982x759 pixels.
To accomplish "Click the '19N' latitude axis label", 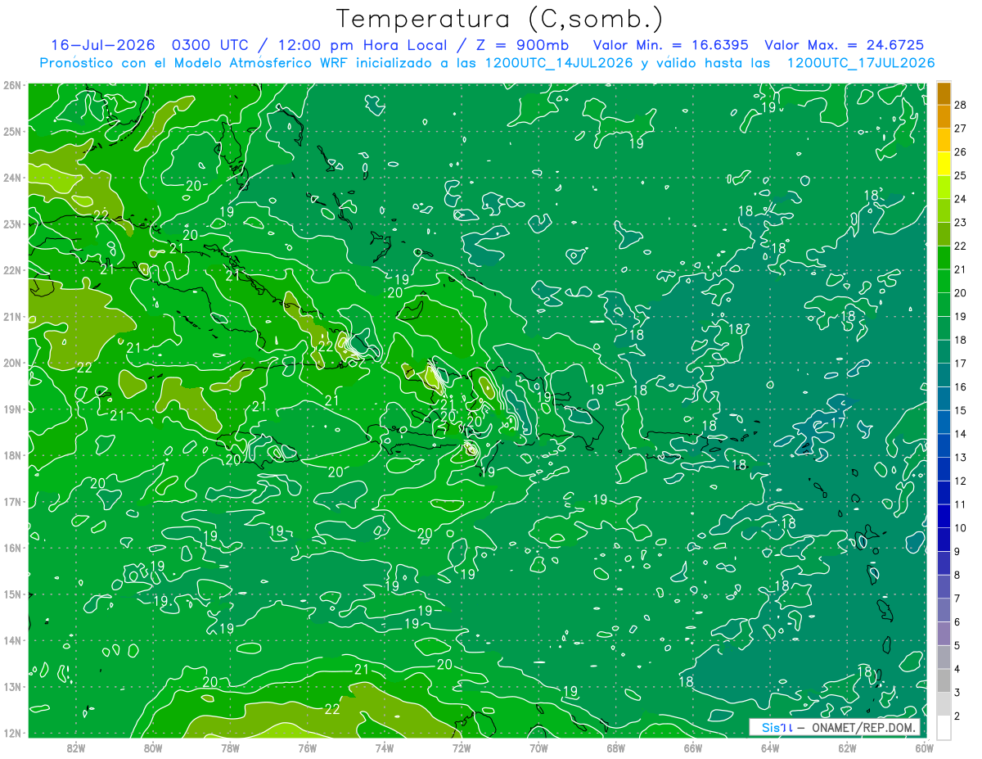I will coord(12,409).
